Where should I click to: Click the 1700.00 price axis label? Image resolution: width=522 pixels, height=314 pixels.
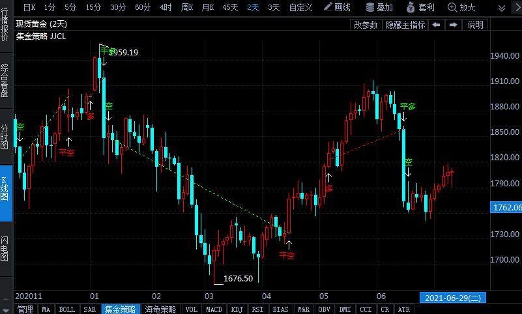click(x=504, y=259)
